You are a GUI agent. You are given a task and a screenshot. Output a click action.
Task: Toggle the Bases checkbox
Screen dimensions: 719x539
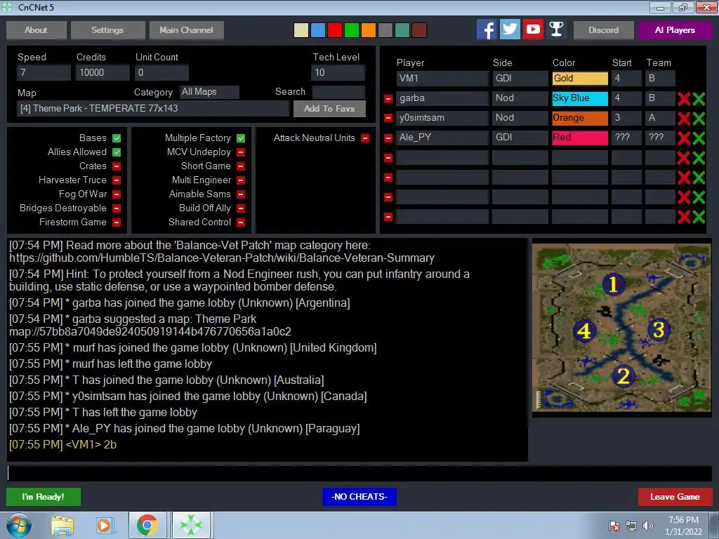click(x=117, y=138)
